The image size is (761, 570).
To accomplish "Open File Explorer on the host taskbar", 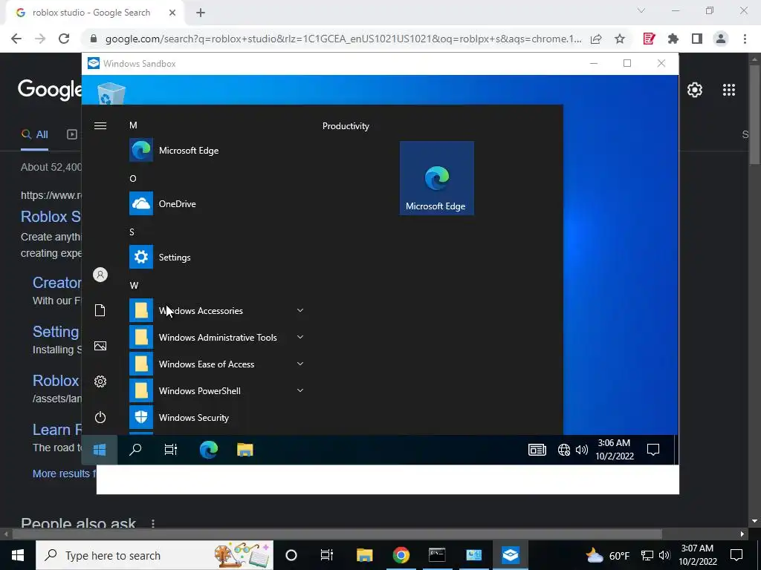I will (364, 555).
